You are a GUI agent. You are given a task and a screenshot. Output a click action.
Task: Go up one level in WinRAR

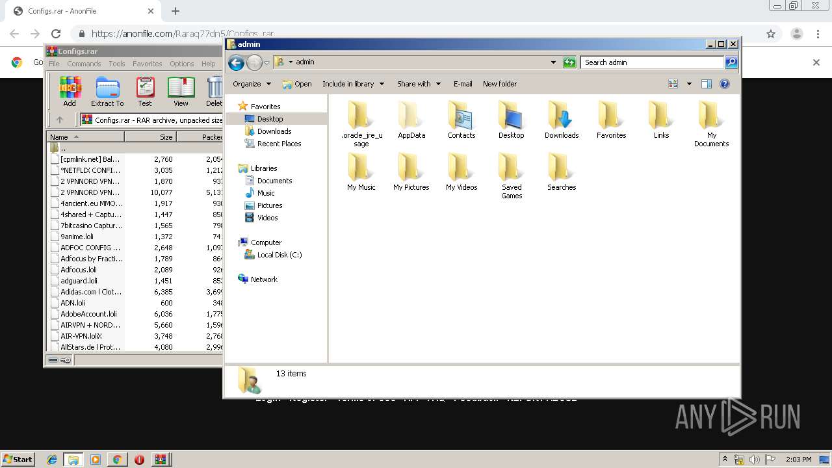pyautogui.click(x=60, y=120)
